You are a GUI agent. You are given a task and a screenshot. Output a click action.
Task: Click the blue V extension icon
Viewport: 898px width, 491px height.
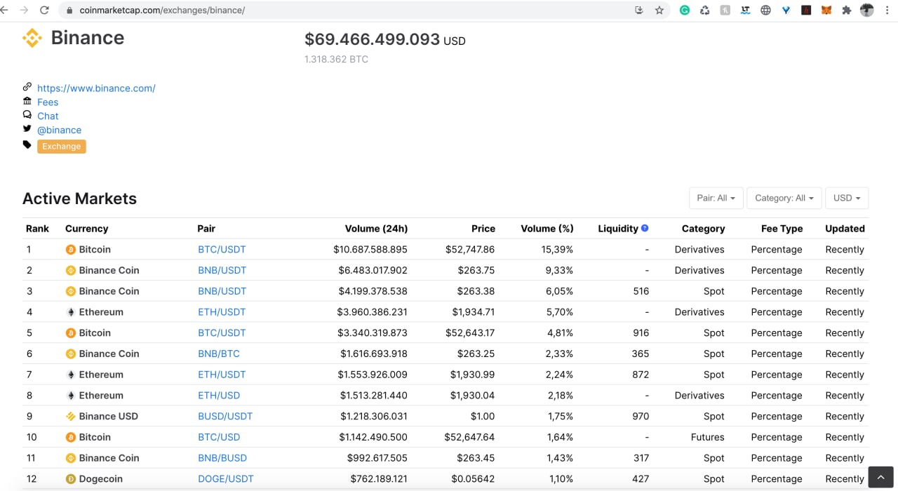coord(786,11)
